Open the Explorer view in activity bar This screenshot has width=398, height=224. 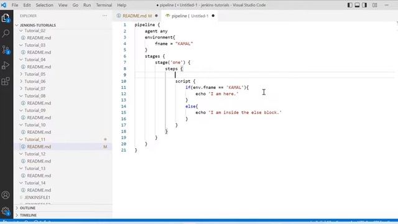(x=6, y=18)
